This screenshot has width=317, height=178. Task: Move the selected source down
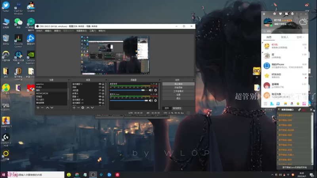coord(92,108)
